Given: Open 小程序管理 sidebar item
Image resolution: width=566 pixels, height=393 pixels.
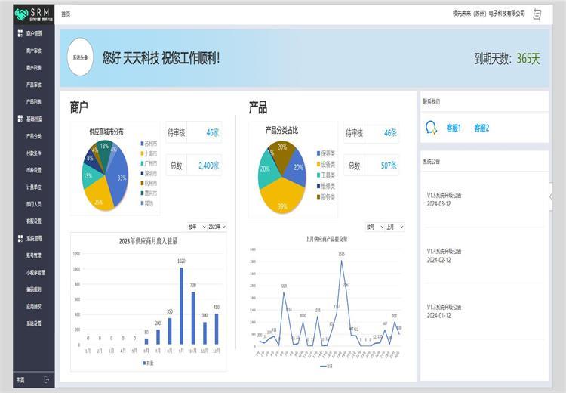Looking at the screenshot, I should (x=35, y=272).
